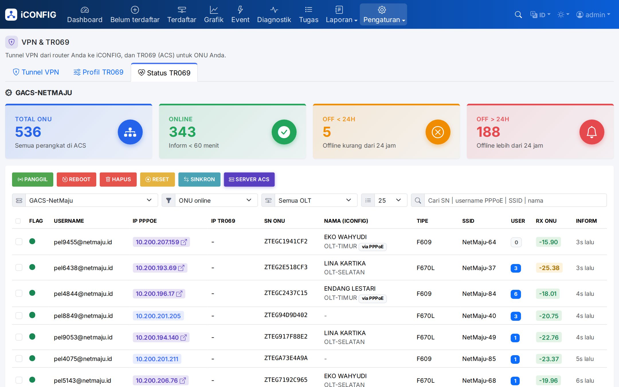619x387 pixels.
Task: Click the Online checkmark circle icon
Action: (x=284, y=132)
